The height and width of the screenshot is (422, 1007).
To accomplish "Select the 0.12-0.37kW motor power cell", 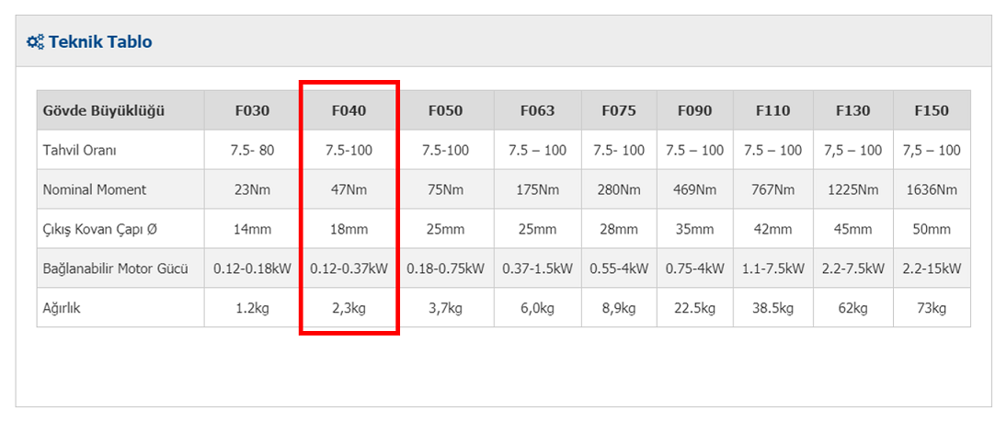I will click(x=349, y=269).
